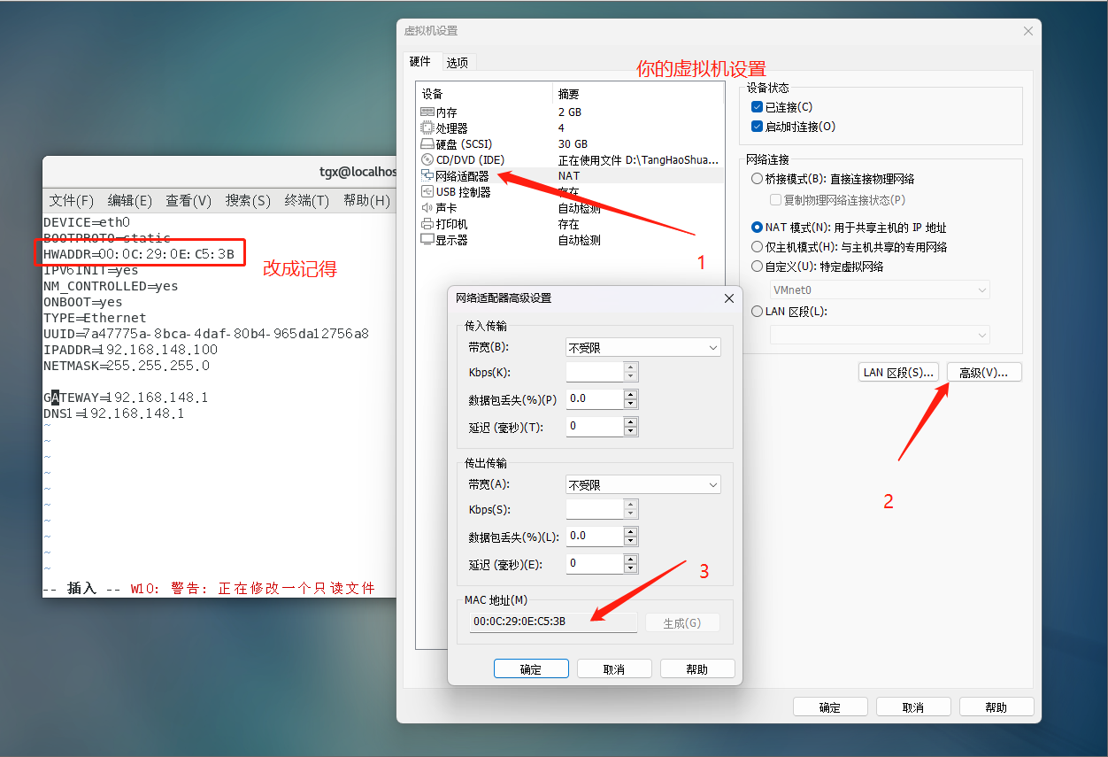Select the 声卡 sound card icon
Screen dimensions: 1108x757
(x=427, y=208)
